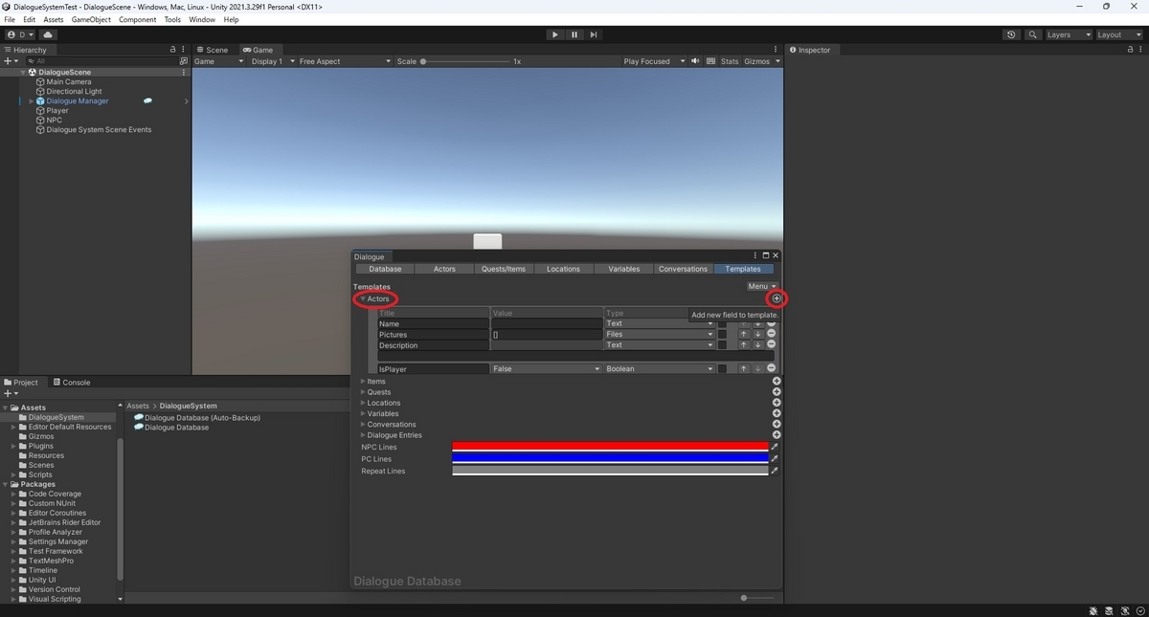The height and width of the screenshot is (617, 1149).
Task: Open the Templates Menu dropdown
Action: (762, 286)
